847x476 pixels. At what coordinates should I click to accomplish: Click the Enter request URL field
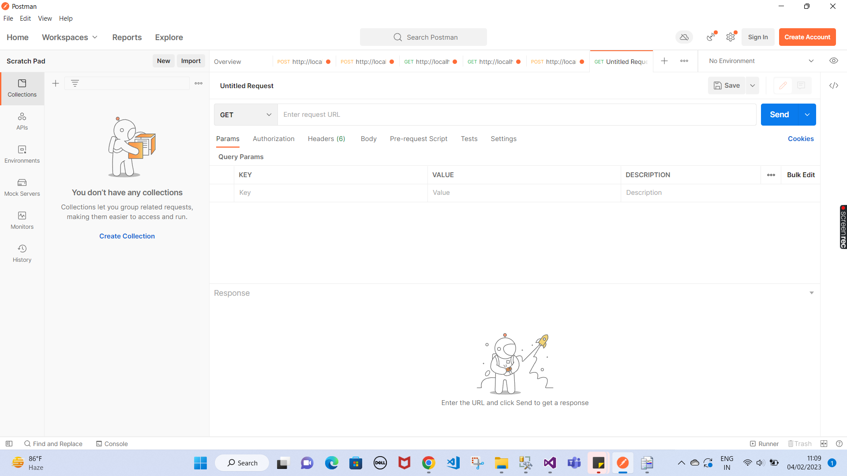pyautogui.click(x=516, y=115)
